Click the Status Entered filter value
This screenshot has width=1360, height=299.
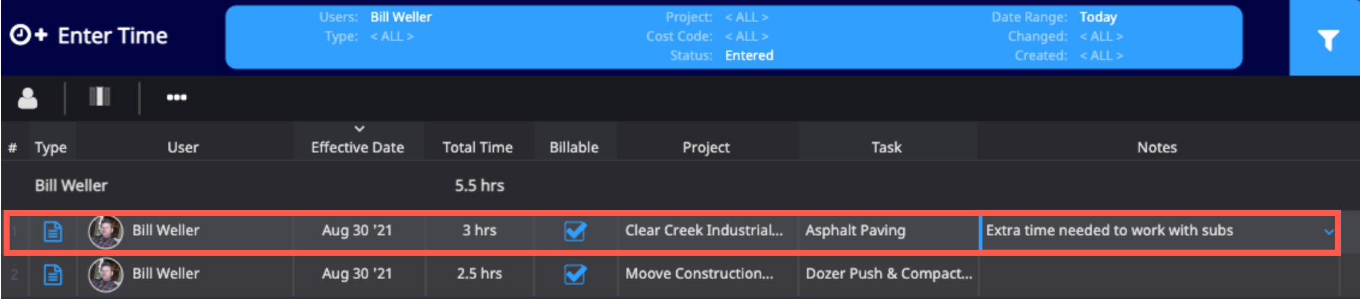point(749,55)
